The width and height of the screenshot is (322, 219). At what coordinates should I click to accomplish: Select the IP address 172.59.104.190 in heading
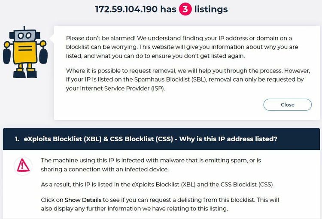coord(126,9)
